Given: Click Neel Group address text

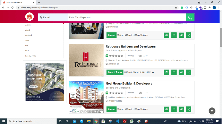Looking at the screenshot, I should [148, 97].
